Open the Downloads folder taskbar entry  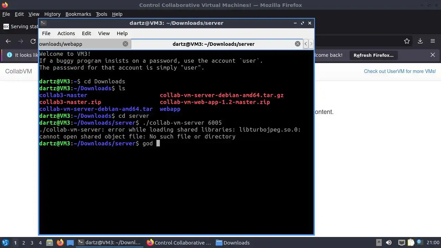click(233, 242)
